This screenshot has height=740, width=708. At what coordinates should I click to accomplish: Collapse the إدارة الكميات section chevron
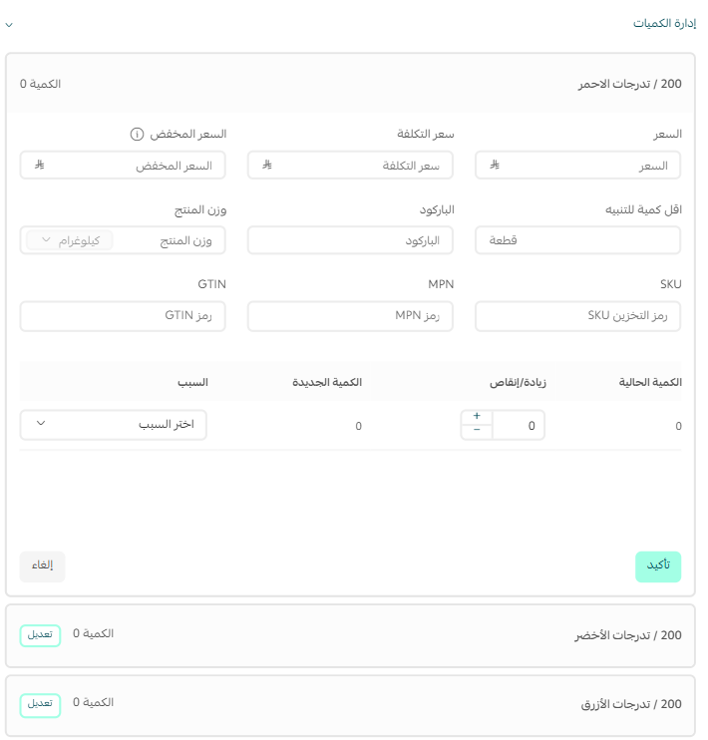(9, 25)
